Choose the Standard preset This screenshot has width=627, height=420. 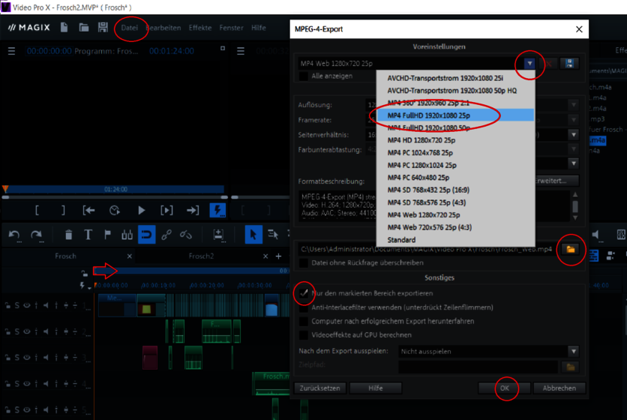(x=455, y=239)
